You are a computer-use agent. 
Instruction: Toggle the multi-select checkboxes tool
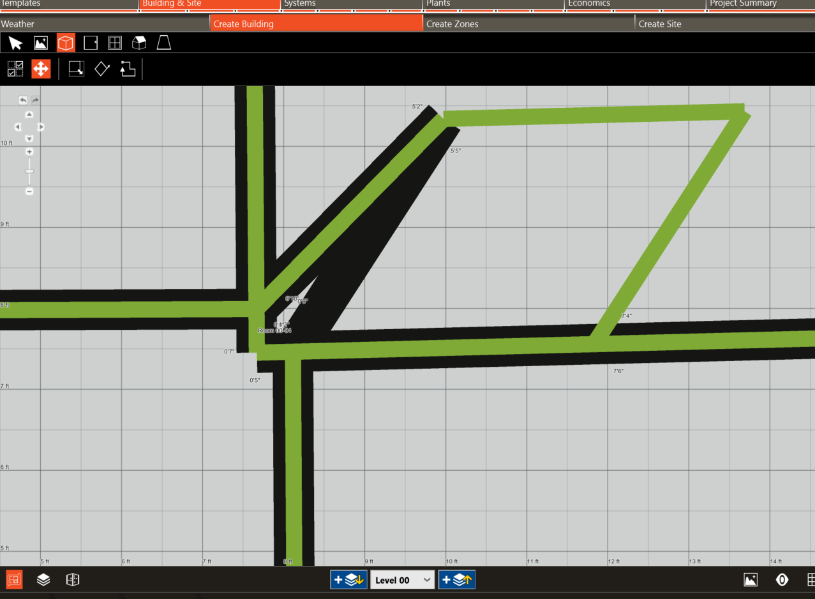15,69
